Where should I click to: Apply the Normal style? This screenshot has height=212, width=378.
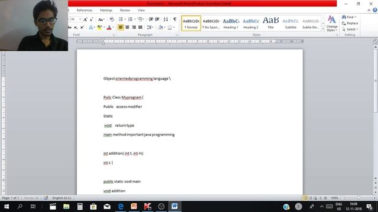pos(191,24)
